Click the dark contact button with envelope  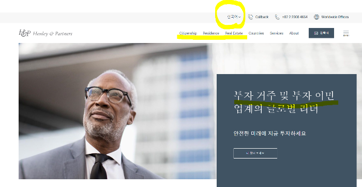tap(321, 33)
